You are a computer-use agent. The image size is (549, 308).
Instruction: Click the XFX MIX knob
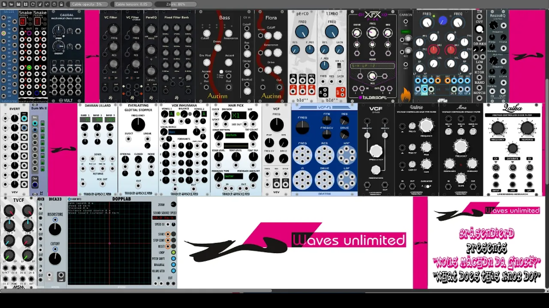click(372, 76)
